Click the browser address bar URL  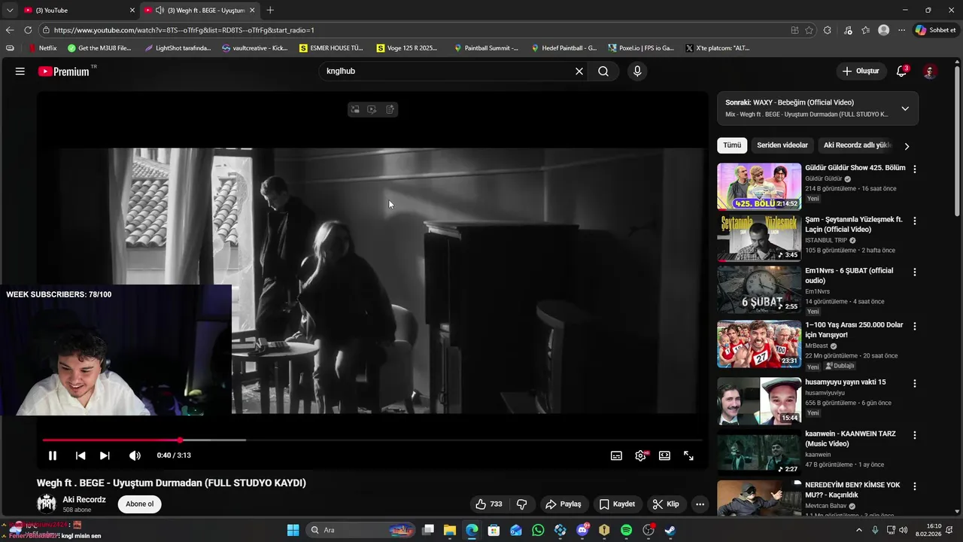(x=184, y=30)
